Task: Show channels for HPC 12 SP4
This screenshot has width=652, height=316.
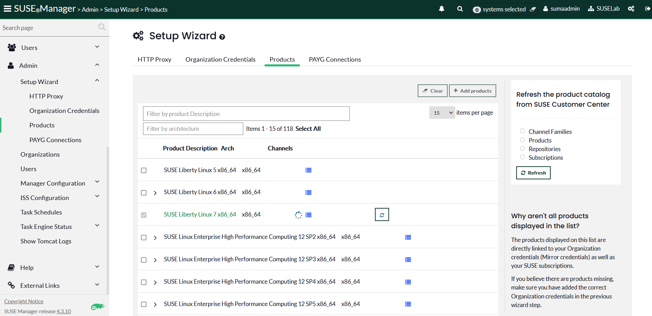Action: click(x=408, y=282)
